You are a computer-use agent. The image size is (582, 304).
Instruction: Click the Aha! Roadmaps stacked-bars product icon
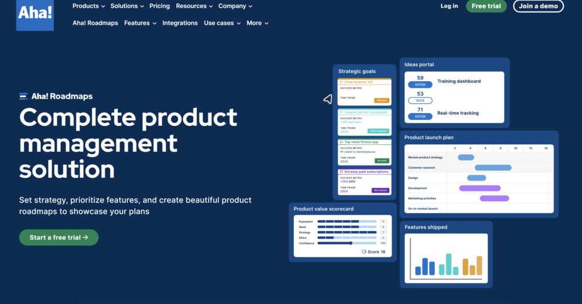pos(23,97)
